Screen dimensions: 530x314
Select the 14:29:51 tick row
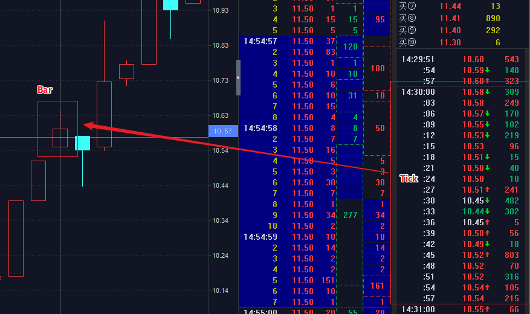click(x=459, y=59)
